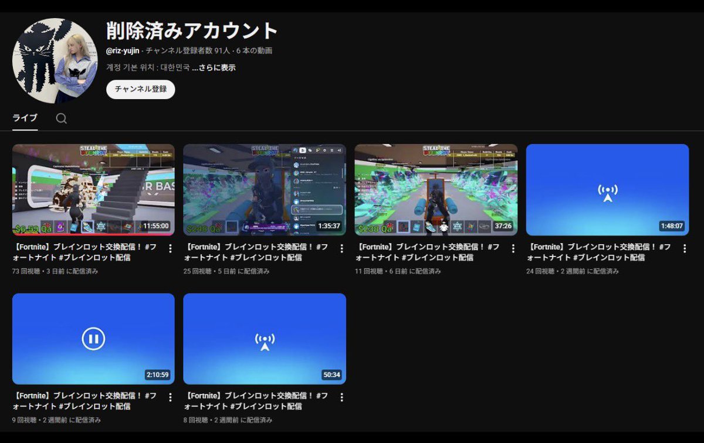Open the 1:48:07 blue stream thumbnail
The height and width of the screenshot is (443, 704).
pyautogui.click(x=607, y=190)
